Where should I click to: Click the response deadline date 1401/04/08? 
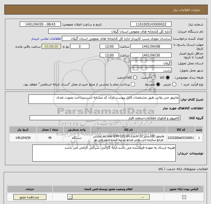click(x=151, y=46)
